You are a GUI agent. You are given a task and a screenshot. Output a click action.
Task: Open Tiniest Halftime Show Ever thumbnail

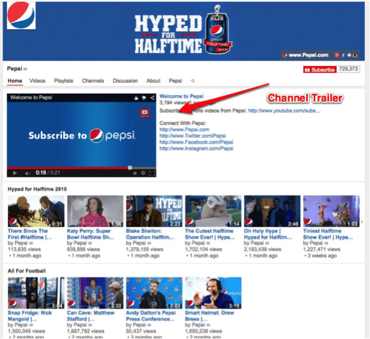tap(331, 211)
